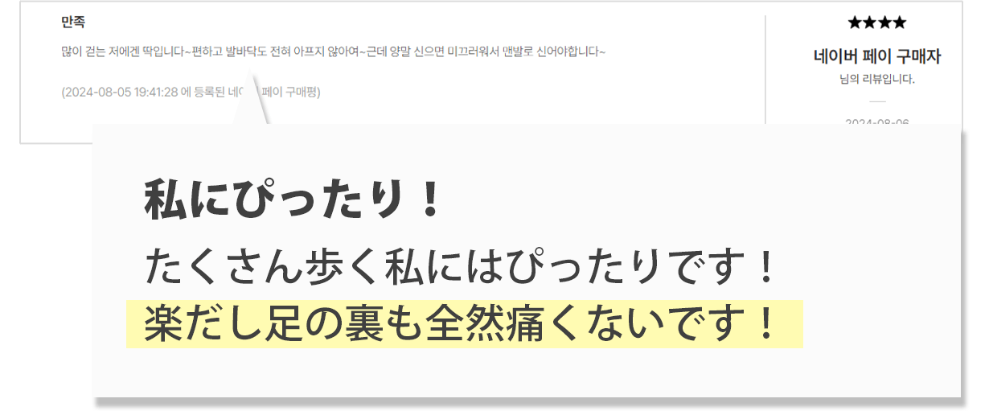The width and height of the screenshot is (989, 411).
Task: Click the first star in the rating
Action: point(855,23)
